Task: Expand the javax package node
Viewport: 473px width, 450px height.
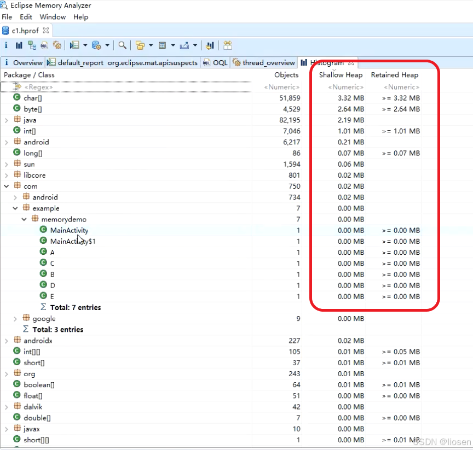Action: point(7,429)
